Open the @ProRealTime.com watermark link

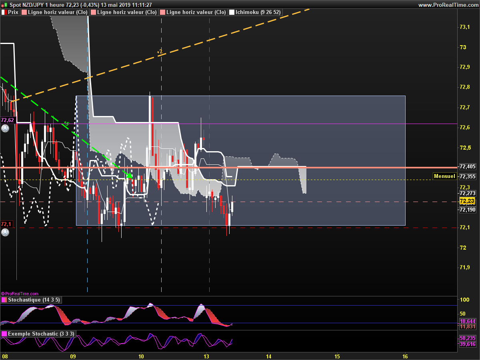20,294
